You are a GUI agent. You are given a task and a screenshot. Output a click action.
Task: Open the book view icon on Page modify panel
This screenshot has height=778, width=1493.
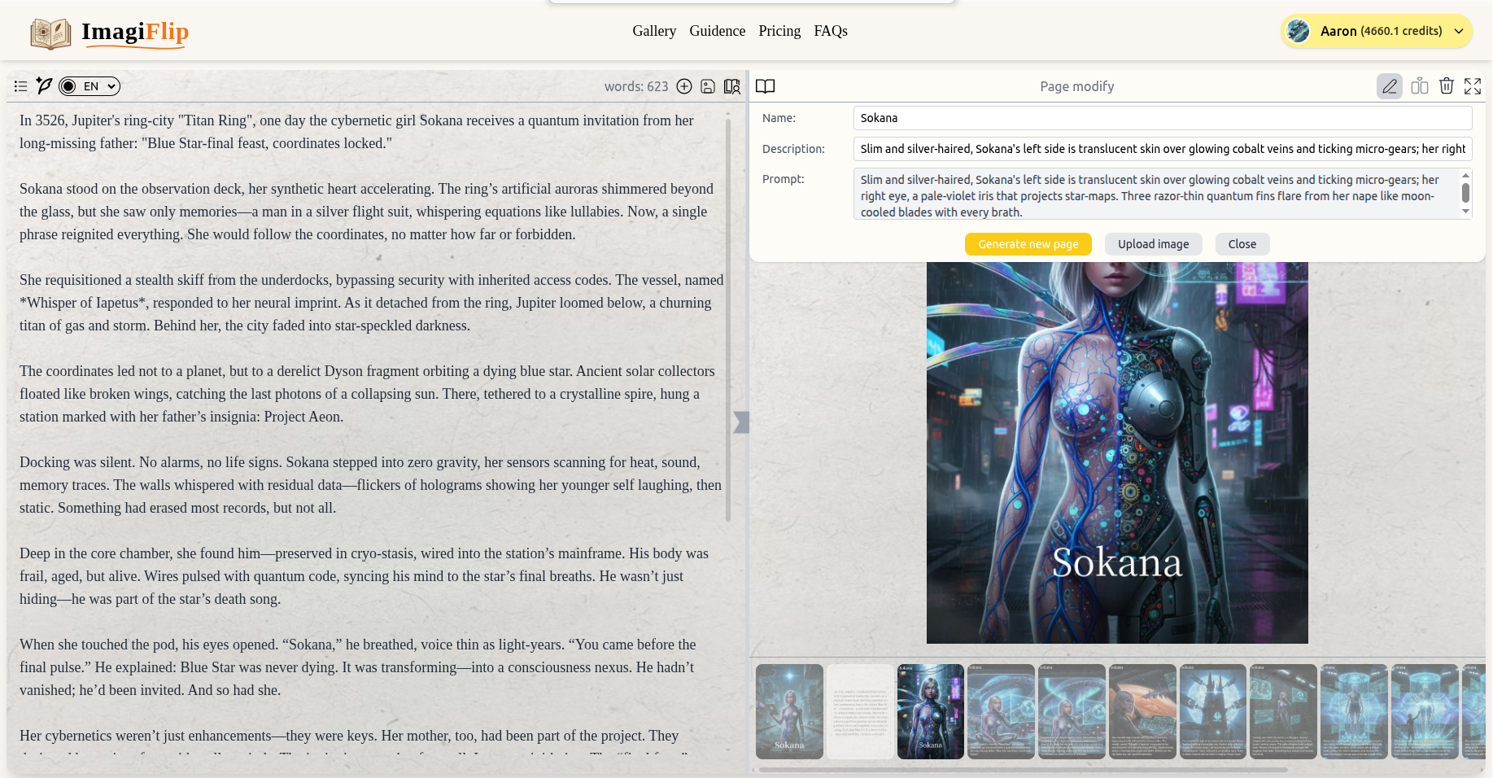click(x=765, y=85)
